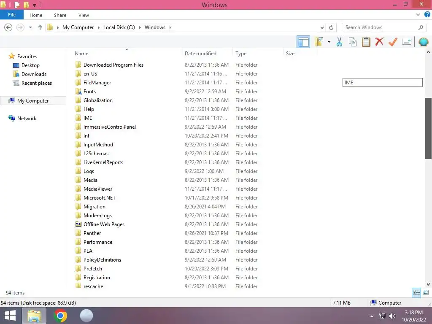The image size is (432, 324).
Task: Expand the address bar history dropdown
Action: tap(322, 27)
